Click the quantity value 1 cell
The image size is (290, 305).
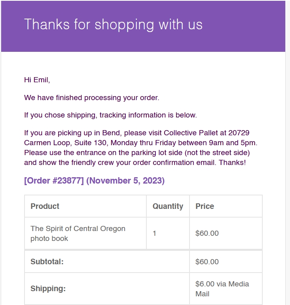pyautogui.click(x=154, y=233)
